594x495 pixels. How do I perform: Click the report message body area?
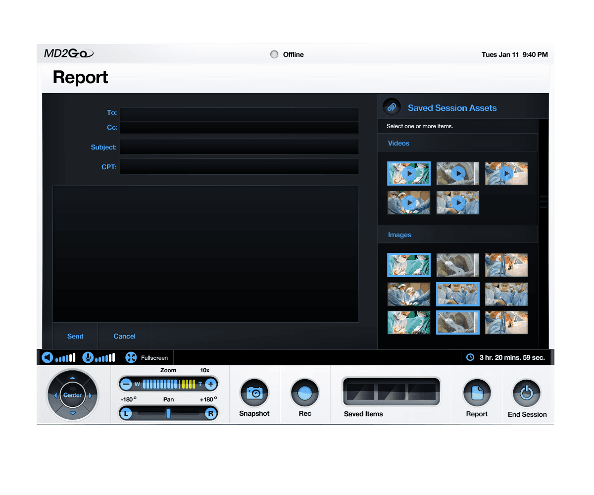pos(205,254)
